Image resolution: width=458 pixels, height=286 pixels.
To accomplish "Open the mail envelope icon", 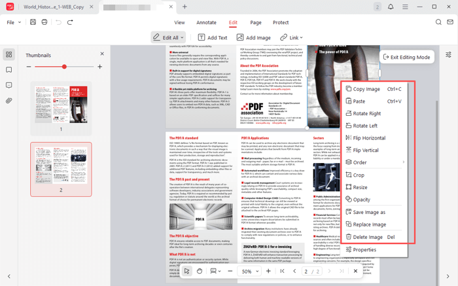I will tap(450, 22).
